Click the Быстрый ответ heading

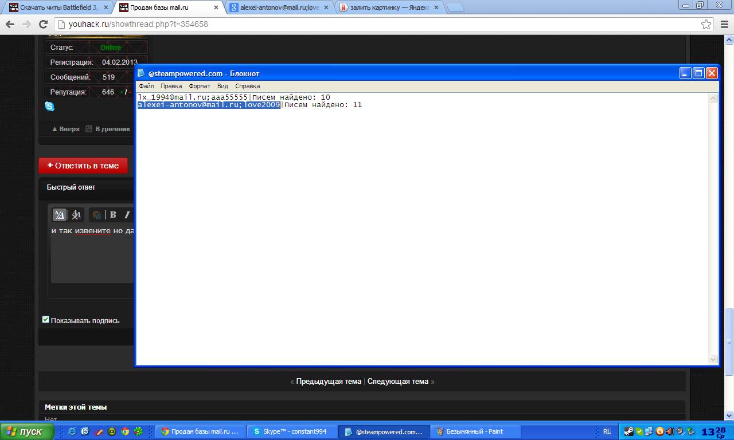(71, 187)
